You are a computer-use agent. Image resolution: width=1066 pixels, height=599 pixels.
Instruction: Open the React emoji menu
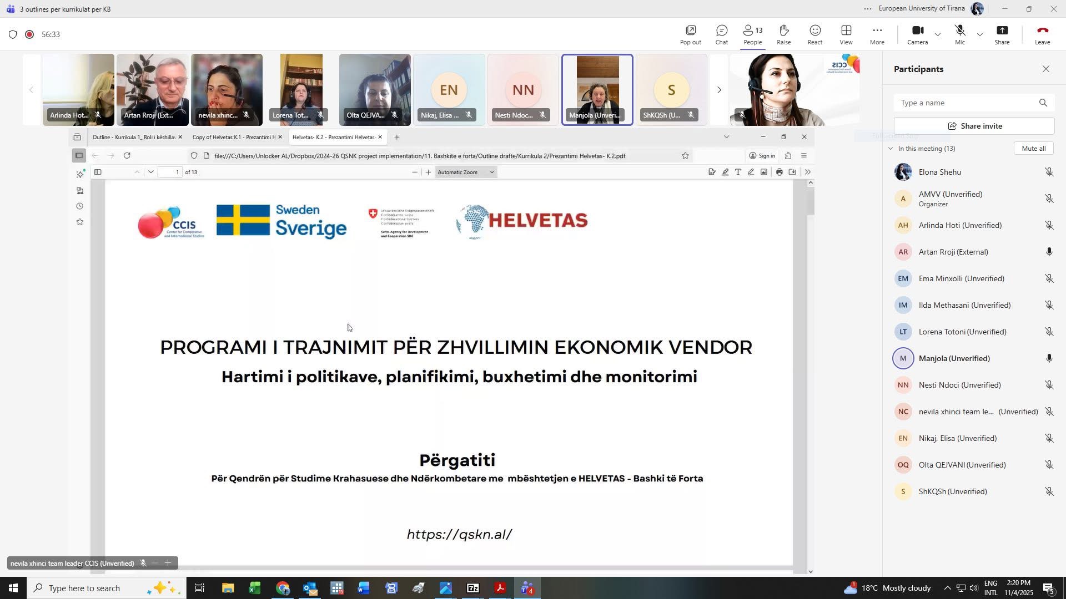(814, 34)
